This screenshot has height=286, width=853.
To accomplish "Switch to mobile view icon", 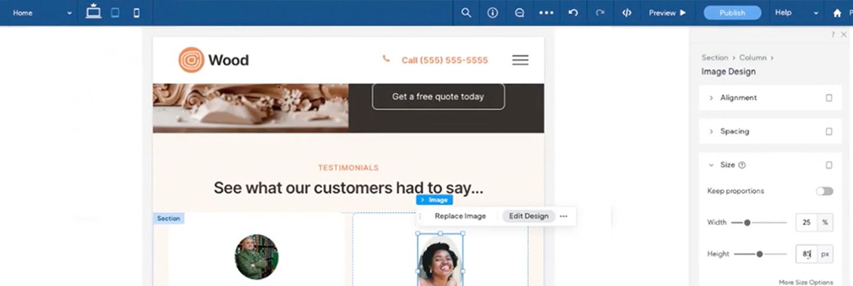I will point(136,12).
